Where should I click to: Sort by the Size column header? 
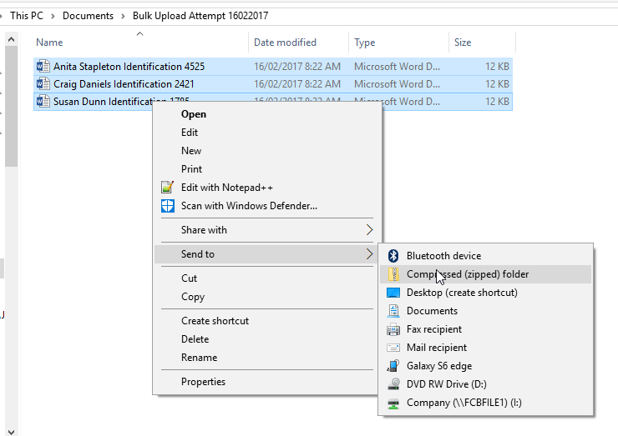463,43
